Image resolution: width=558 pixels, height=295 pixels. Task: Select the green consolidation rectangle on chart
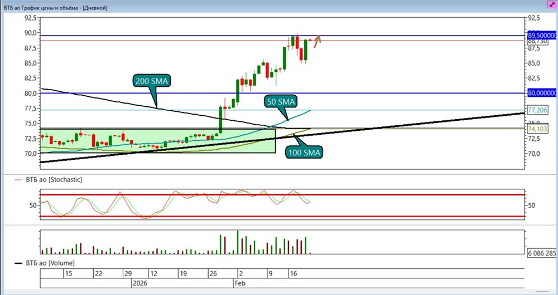158,141
